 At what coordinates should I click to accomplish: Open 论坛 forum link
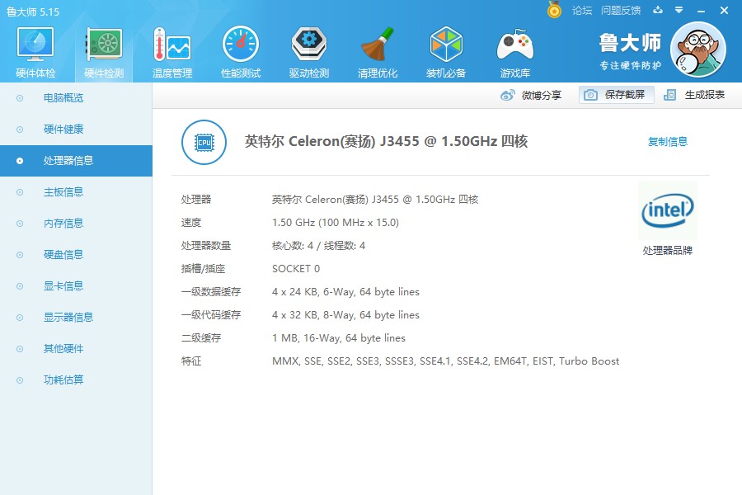click(581, 11)
